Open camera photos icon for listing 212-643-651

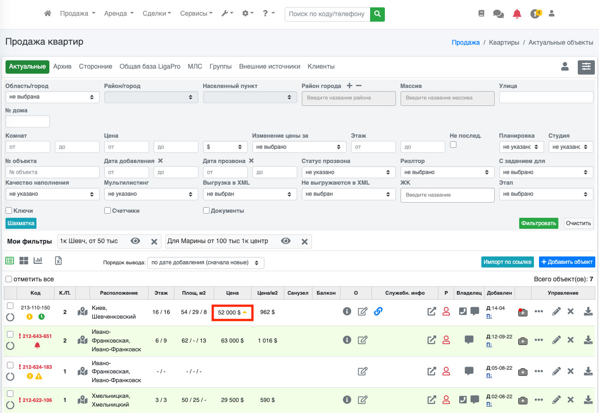click(522, 341)
